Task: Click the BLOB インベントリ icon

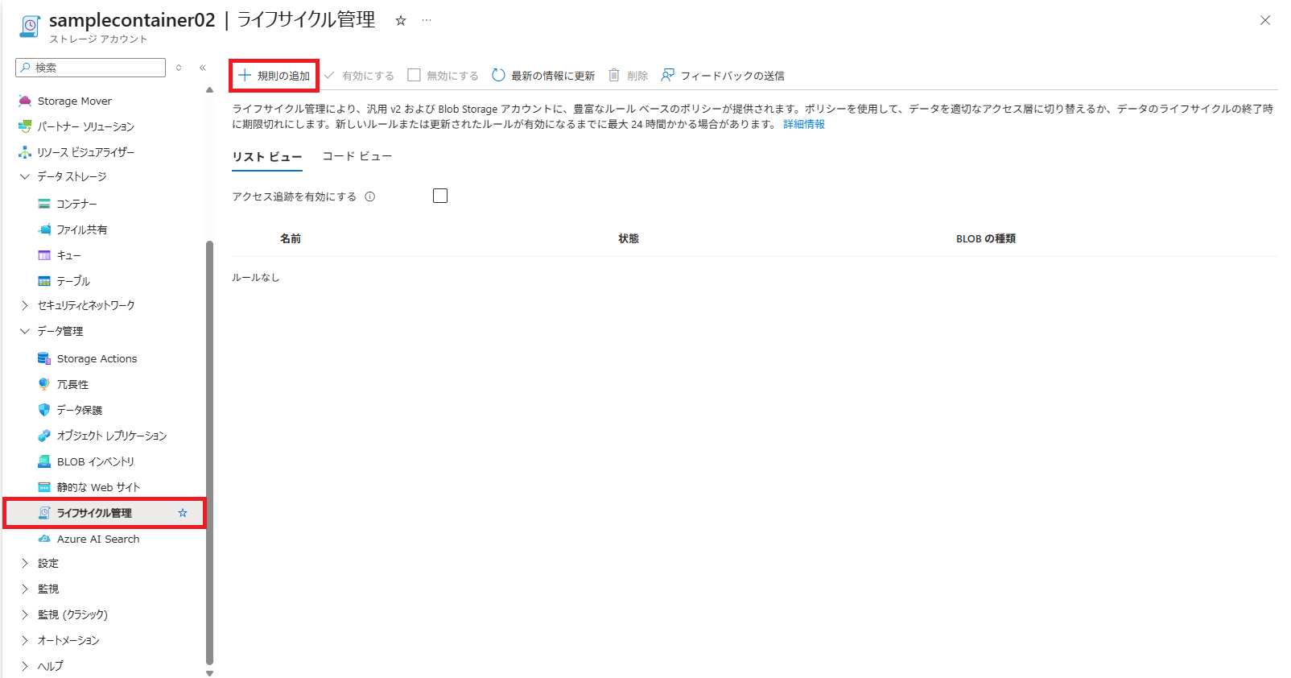Action: pyautogui.click(x=44, y=461)
